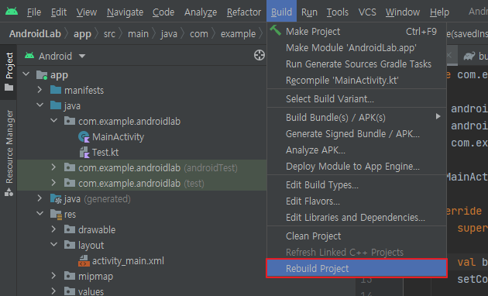Open the Run menu
Image resolution: width=488 pixels, height=296 pixels.
[309, 12]
